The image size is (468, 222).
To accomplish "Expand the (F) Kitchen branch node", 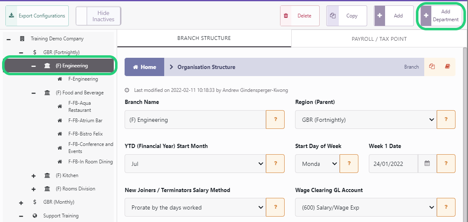I will [x=33, y=175].
